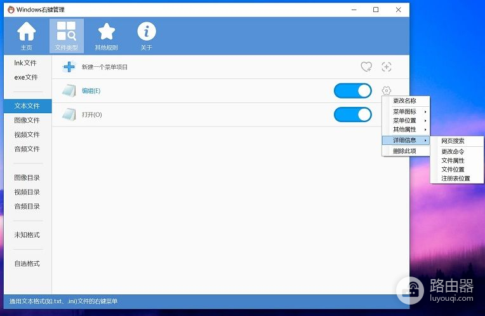The image size is (485, 316).
Task: Select 音频文件 in the sidebar
Action: (x=27, y=149)
